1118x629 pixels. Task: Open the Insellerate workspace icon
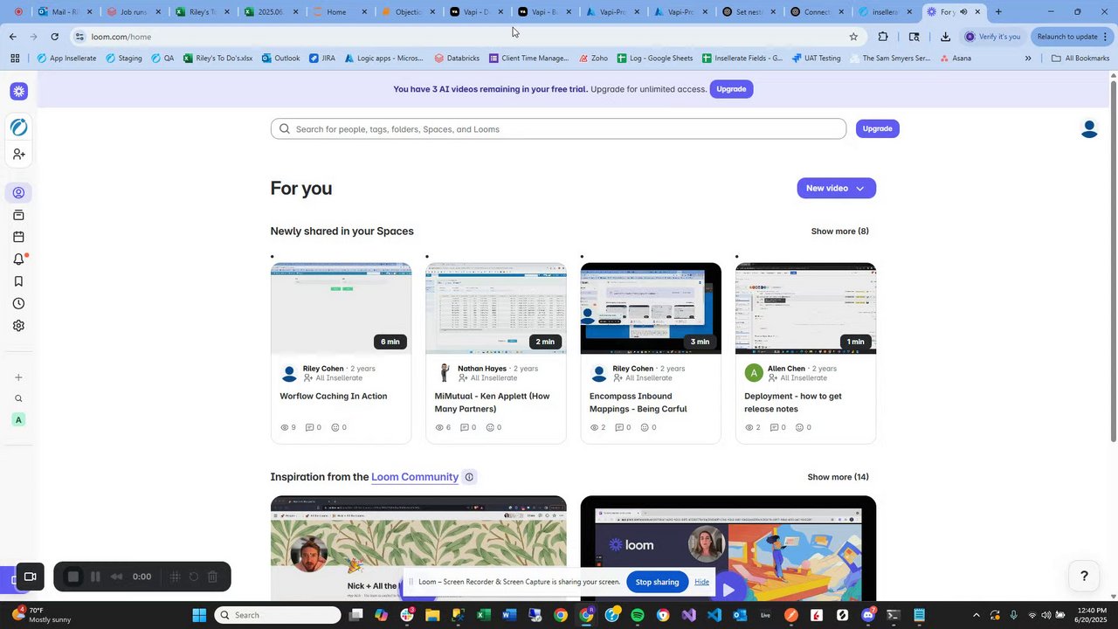pyautogui.click(x=18, y=127)
